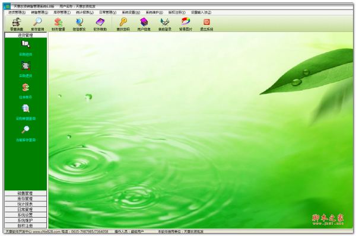Expand the 统计报表 sidebar section
Screen dimensions: 356x236
(26, 204)
